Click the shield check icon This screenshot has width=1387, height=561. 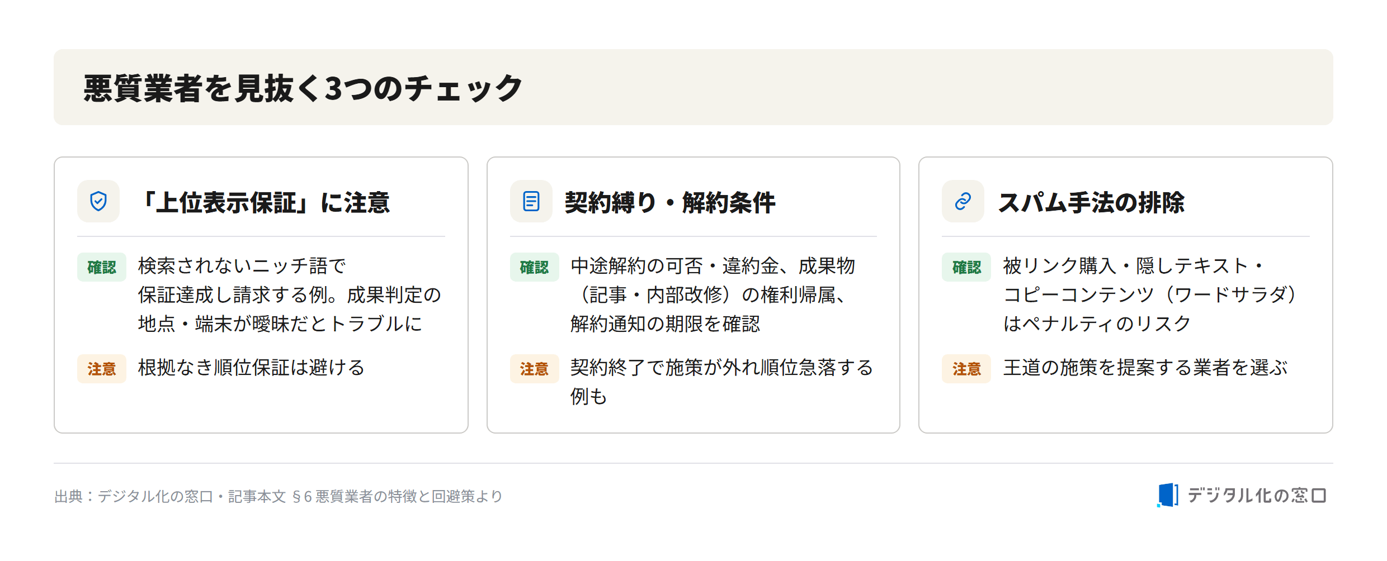(98, 201)
